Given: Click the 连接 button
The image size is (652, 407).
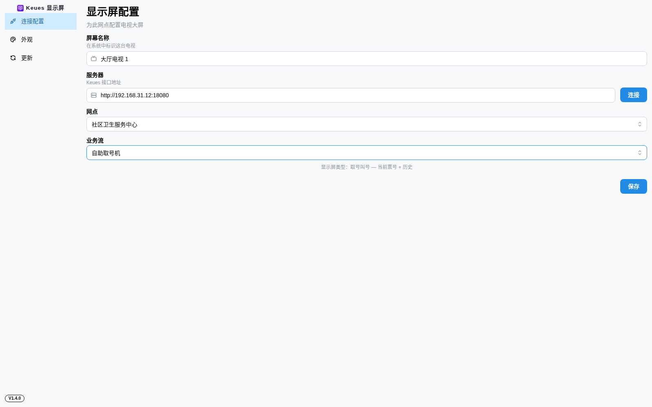Looking at the screenshot, I should pos(634,95).
